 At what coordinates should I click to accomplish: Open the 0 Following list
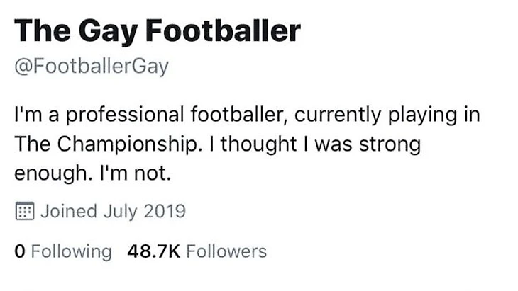(62, 251)
